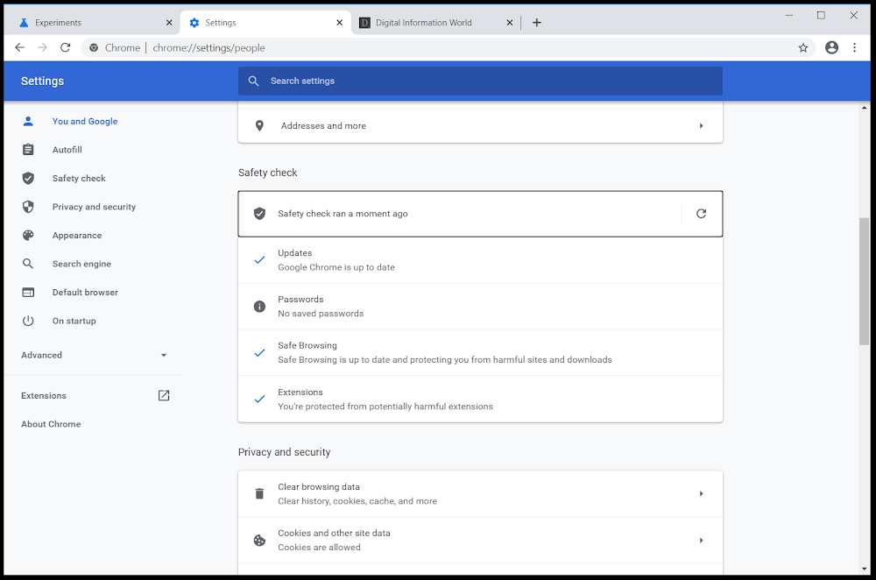
Task: Open Extensions via the external link icon
Action: coord(164,395)
